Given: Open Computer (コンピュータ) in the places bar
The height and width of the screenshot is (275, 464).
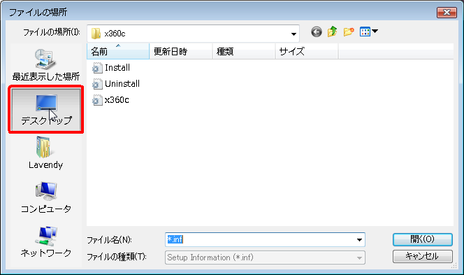Looking at the screenshot, I should 46,197.
